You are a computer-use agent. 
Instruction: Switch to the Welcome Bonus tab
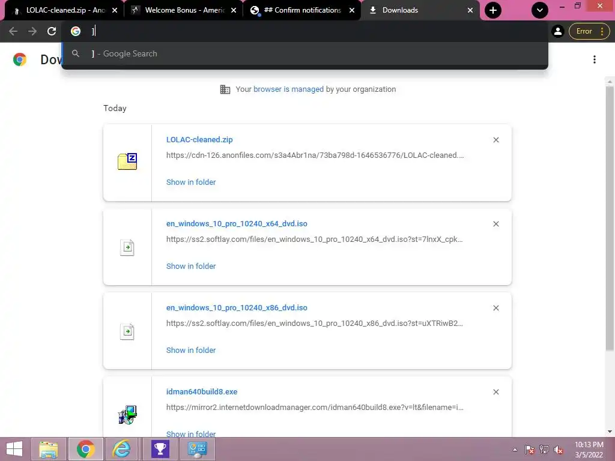[x=184, y=10]
